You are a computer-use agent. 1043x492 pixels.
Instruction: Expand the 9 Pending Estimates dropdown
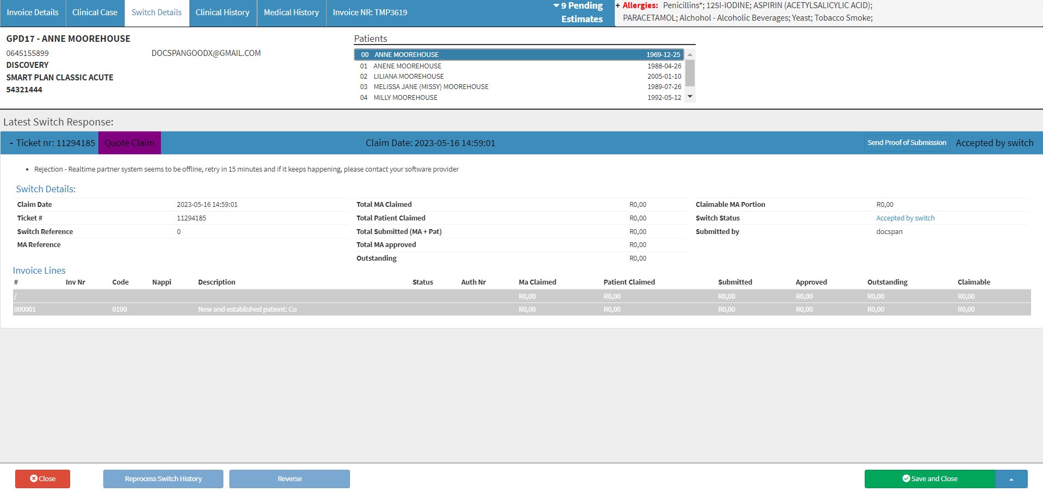(x=578, y=12)
